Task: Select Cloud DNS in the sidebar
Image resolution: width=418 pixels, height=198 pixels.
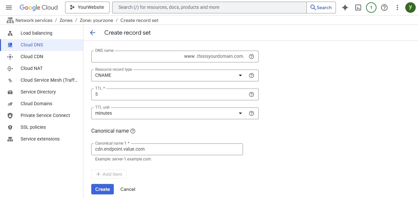Action: 32,45
